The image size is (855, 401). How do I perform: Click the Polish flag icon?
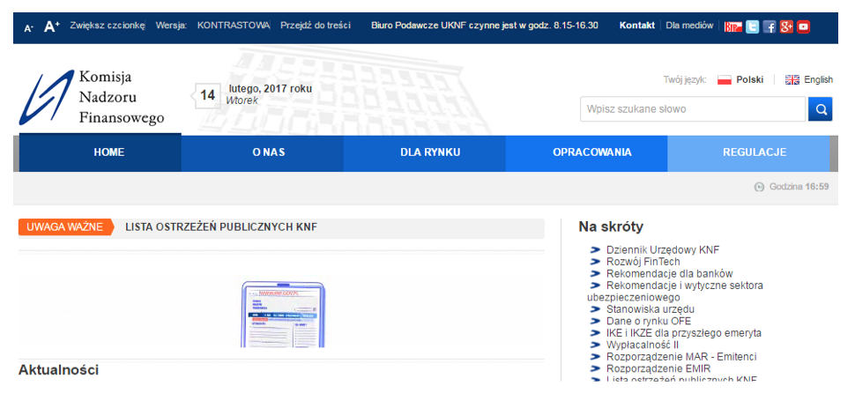(x=725, y=80)
